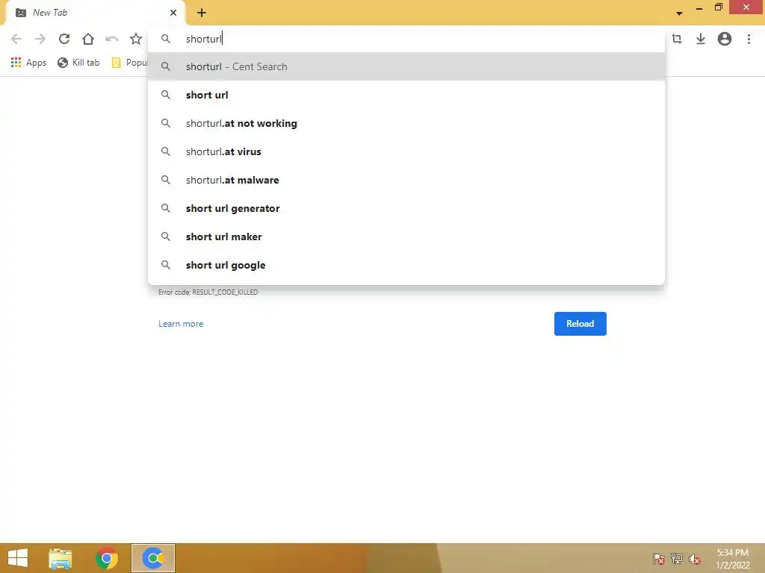Open the yellow Popular bookmarks folder
Screen dimensions: 765x573
pyautogui.click(x=129, y=63)
